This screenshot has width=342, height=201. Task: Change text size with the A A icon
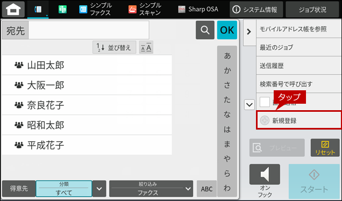(146, 47)
